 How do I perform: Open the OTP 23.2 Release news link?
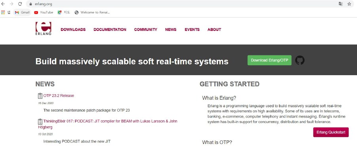59,96
